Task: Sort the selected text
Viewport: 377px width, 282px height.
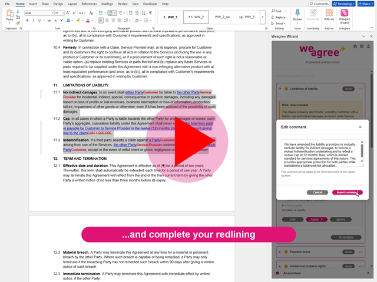Action: (144, 13)
